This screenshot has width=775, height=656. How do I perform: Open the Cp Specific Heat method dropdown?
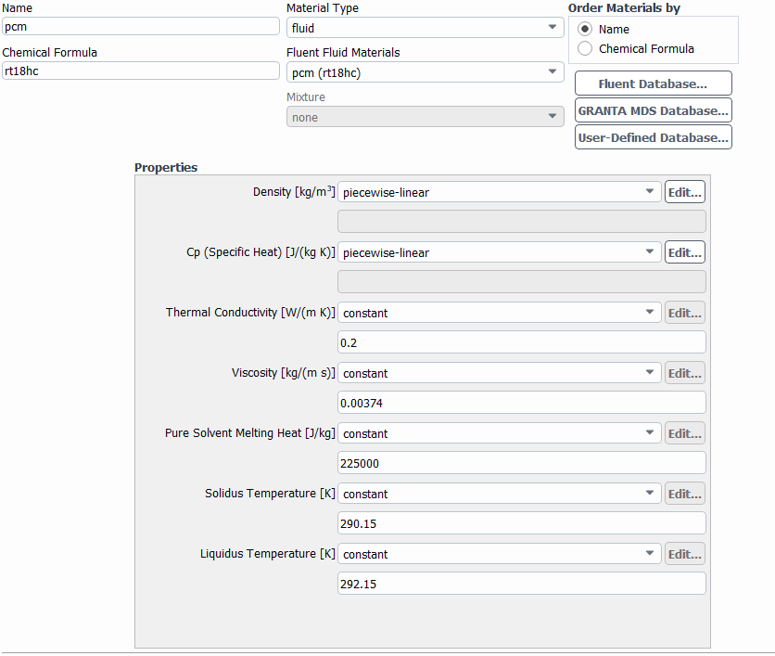pos(499,252)
